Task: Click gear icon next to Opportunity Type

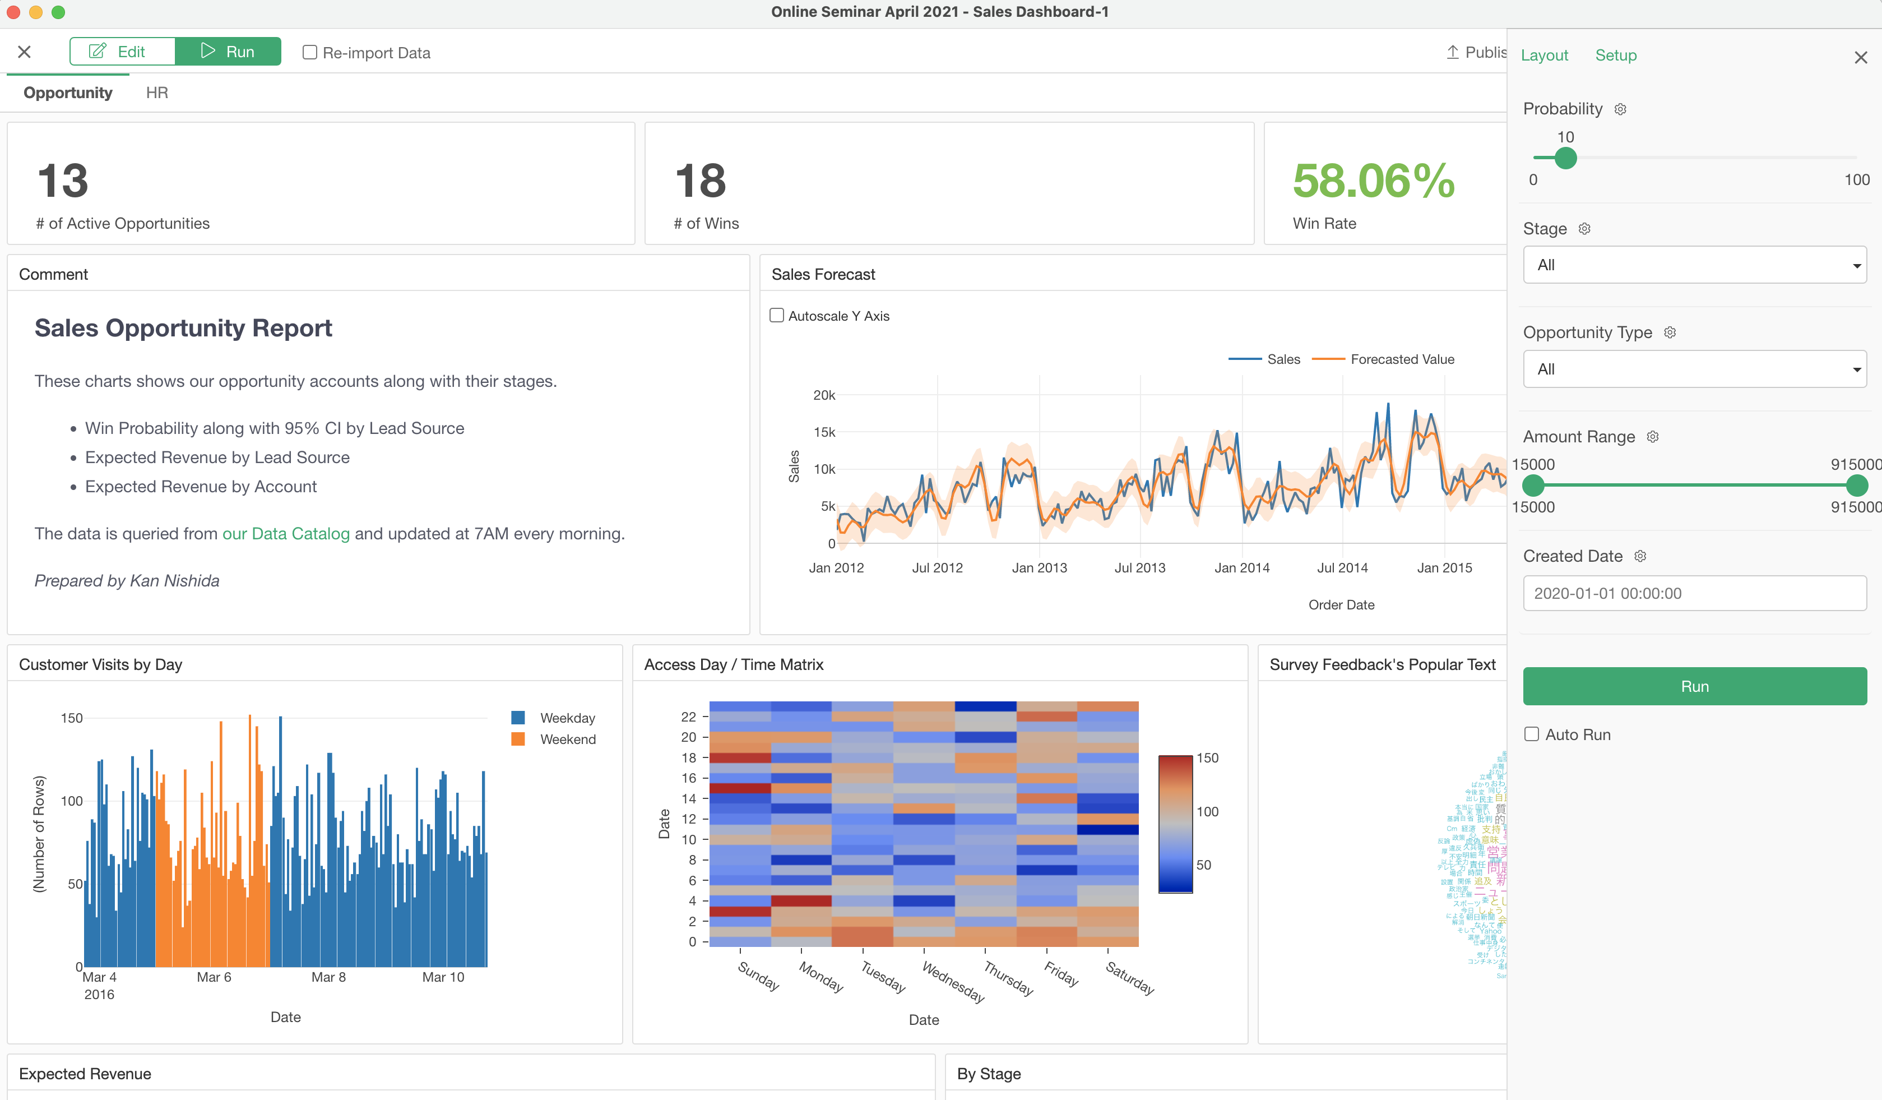Action: tap(1670, 332)
